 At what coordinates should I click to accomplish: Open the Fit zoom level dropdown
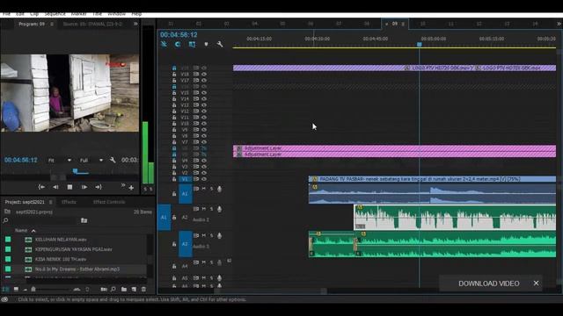pos(60,160)
